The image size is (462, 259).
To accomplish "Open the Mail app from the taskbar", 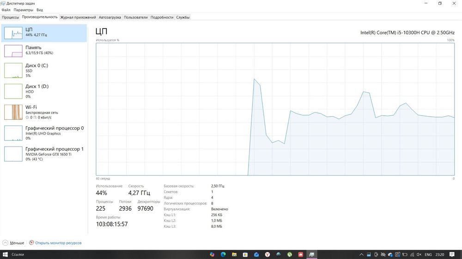I will 256,254.
